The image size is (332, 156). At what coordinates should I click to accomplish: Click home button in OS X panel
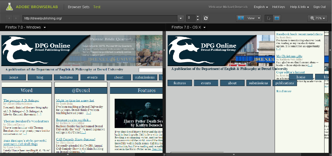click(301, 77)
